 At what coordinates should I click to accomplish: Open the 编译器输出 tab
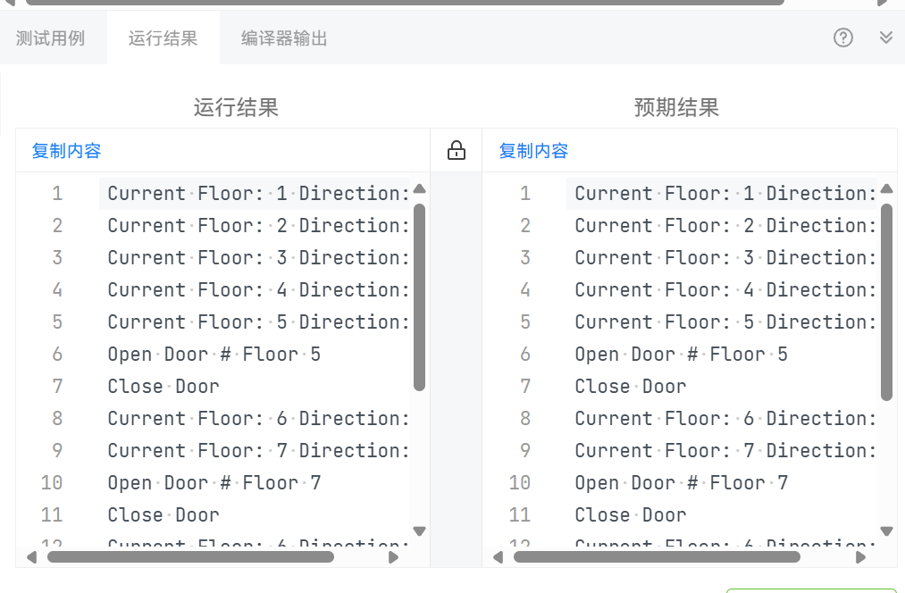click(x=284, y=38)
